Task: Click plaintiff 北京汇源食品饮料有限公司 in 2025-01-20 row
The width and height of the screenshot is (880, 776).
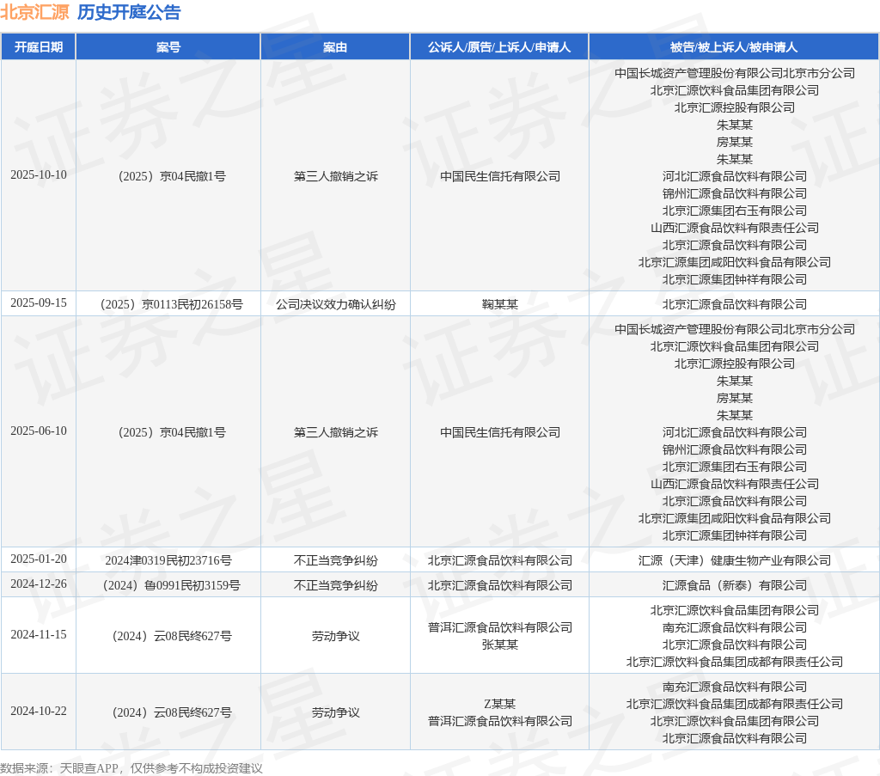Action: coord(500,560)
